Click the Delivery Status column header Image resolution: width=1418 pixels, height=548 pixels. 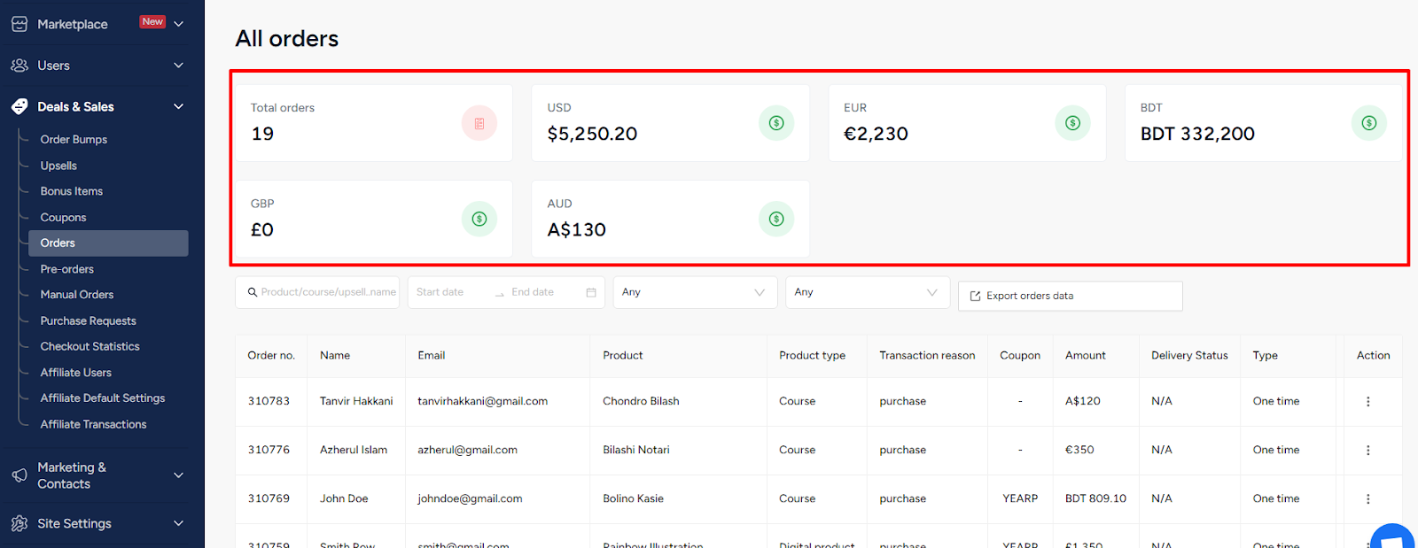1189,356
